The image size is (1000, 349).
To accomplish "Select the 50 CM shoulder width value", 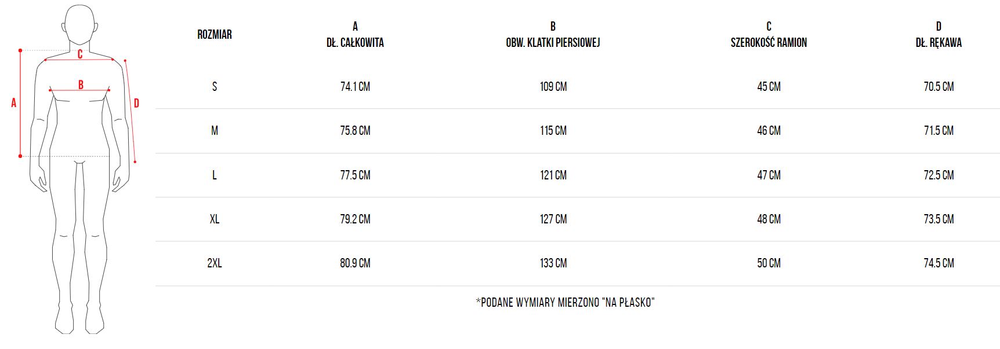I will [769, 263].
